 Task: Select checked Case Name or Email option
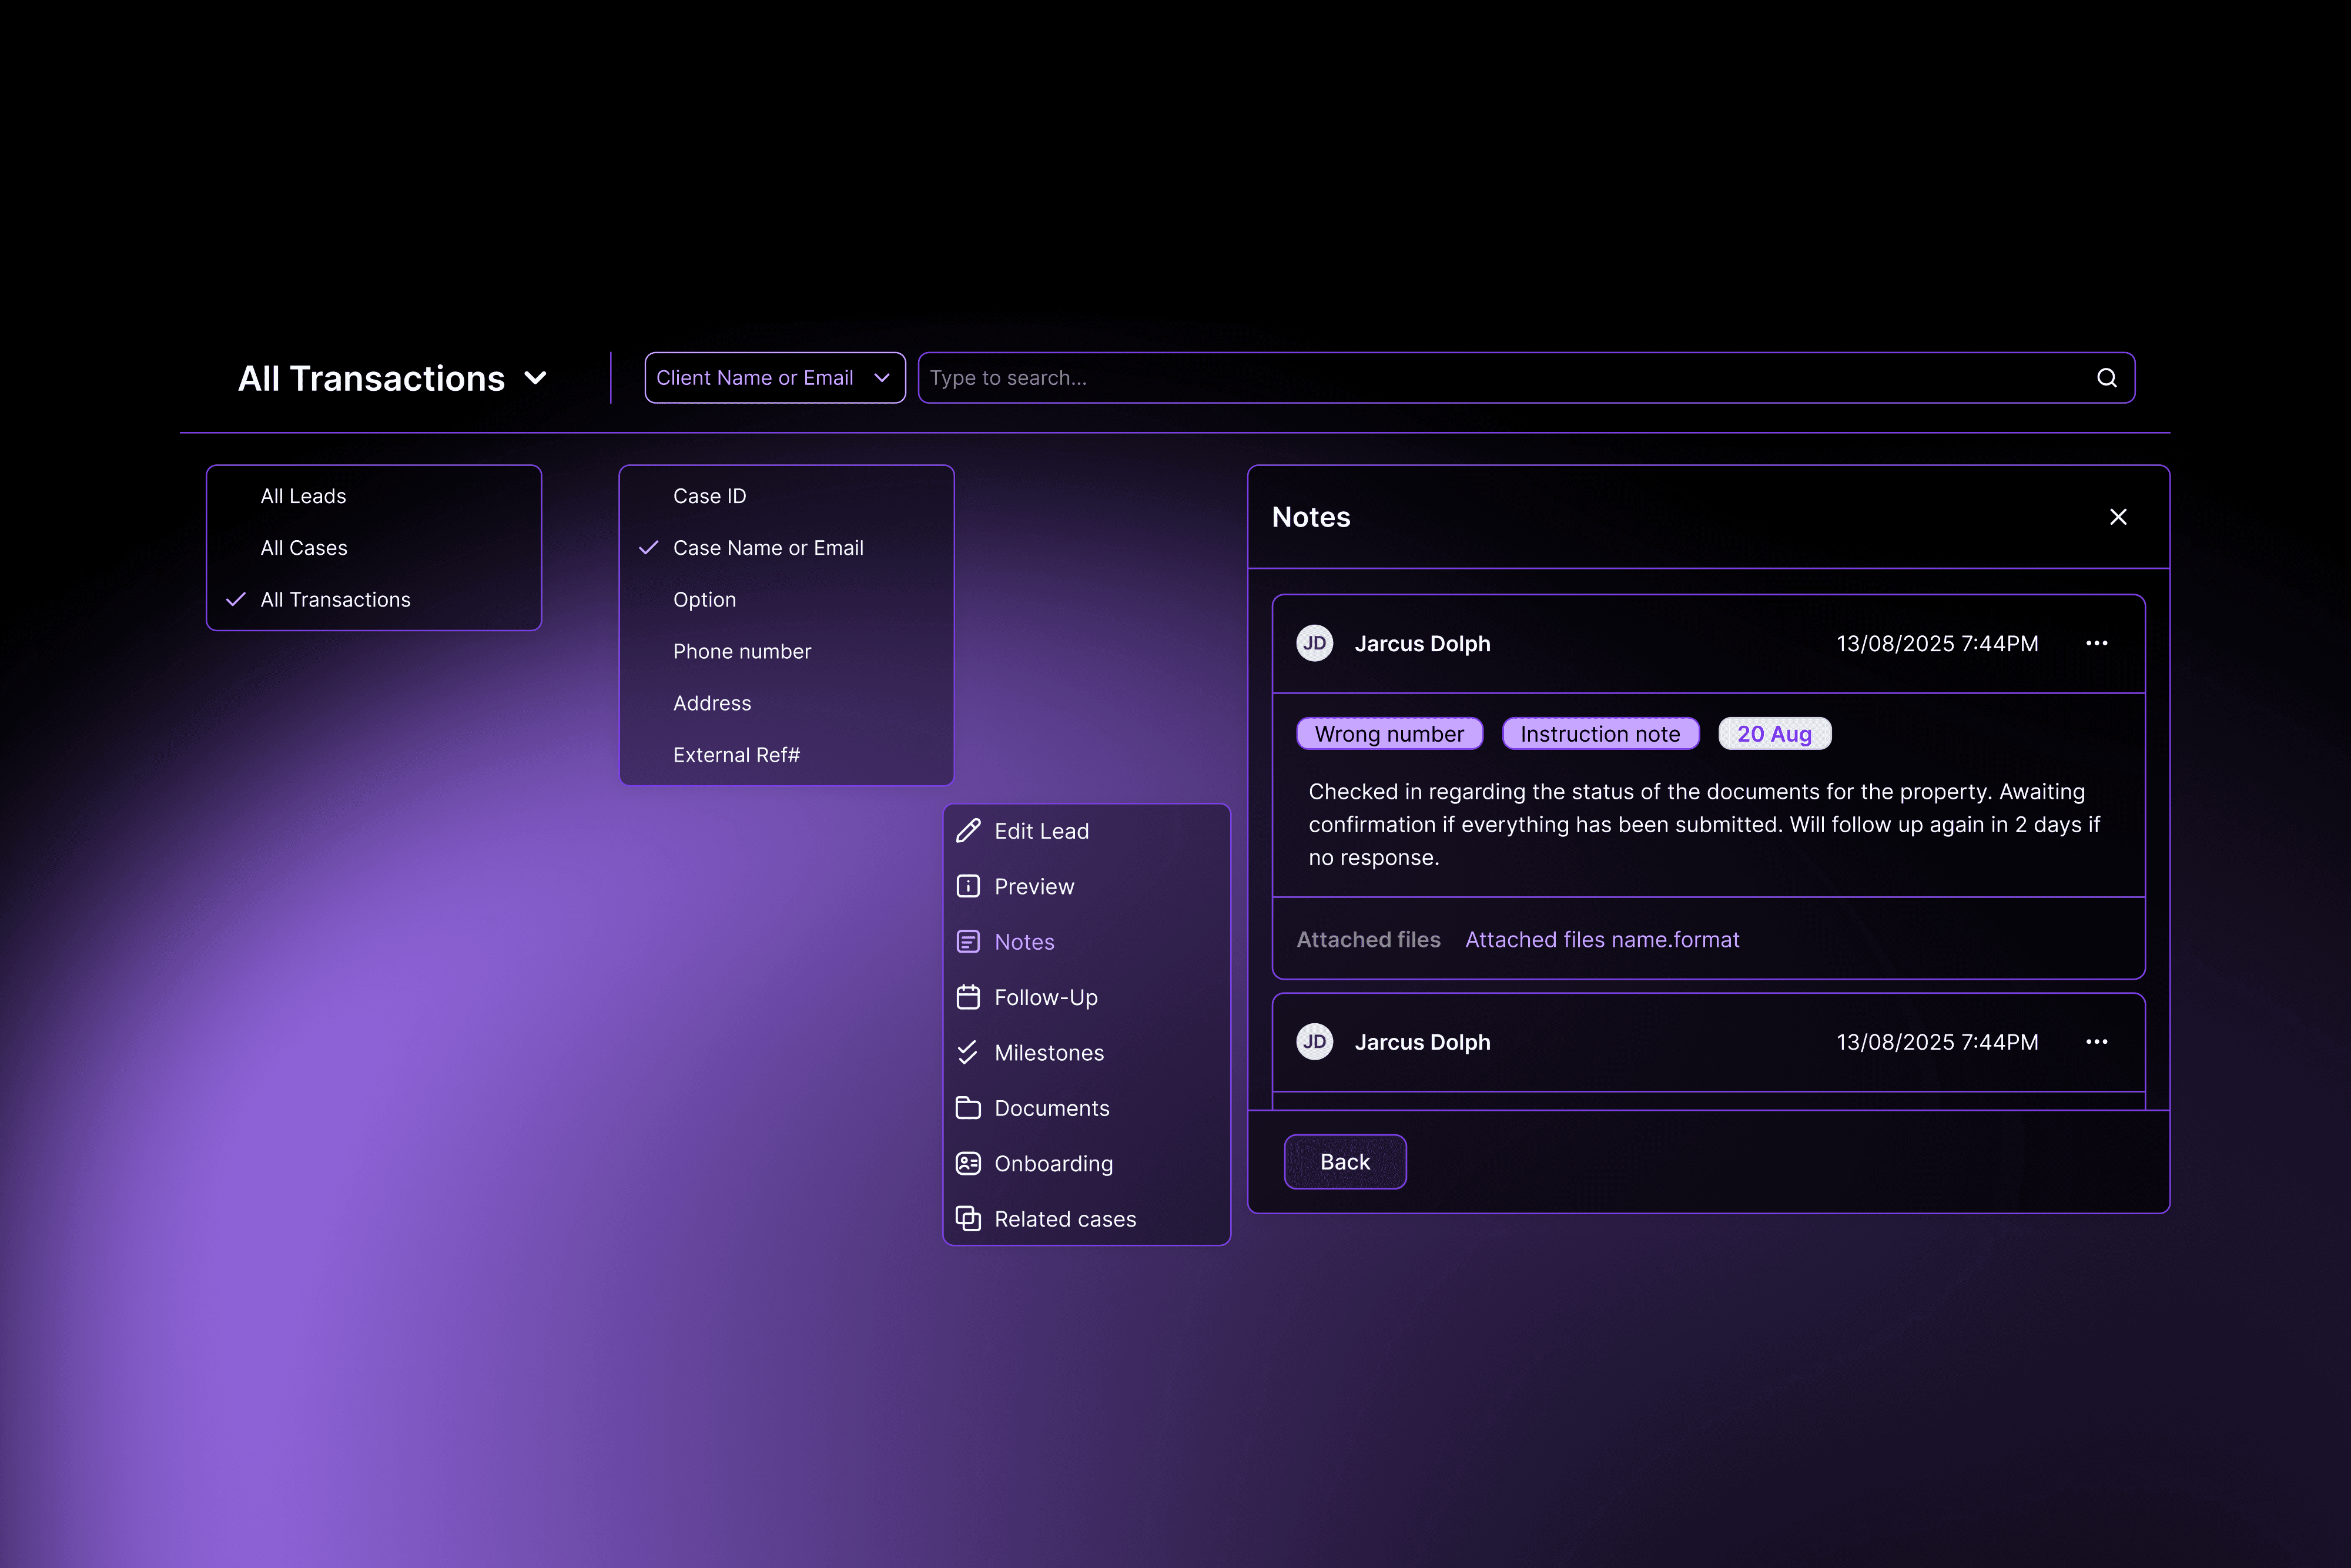(x=768, y=548)
